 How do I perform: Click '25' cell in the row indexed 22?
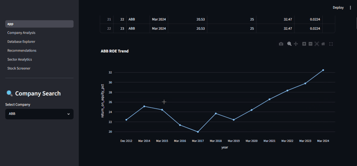[232, 28]
